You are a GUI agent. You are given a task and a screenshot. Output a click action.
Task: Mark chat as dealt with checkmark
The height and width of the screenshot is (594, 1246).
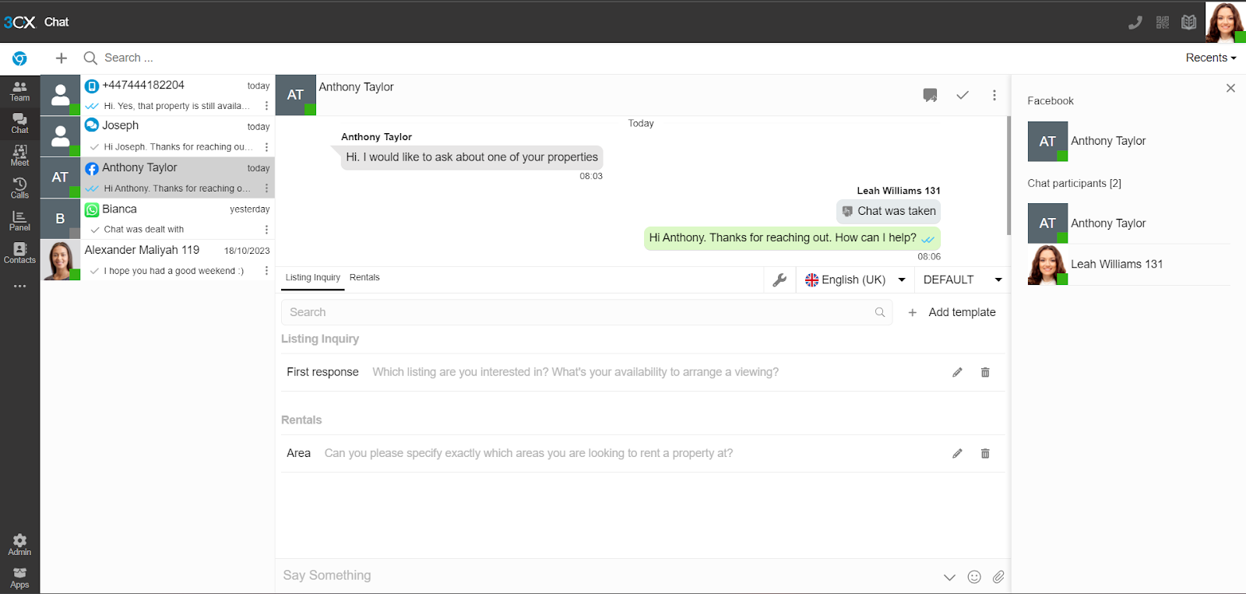(x=963, y=95)
